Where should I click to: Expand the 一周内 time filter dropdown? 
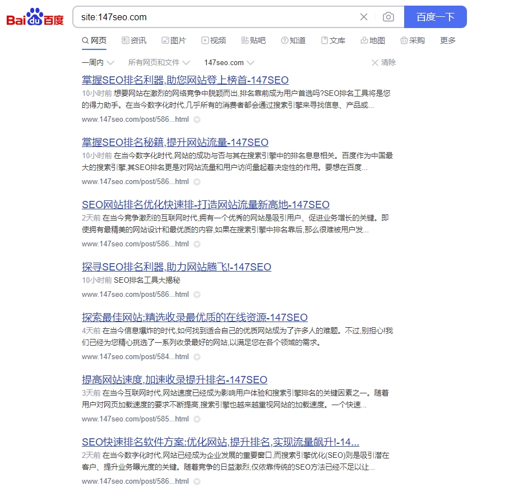[98, 62]
